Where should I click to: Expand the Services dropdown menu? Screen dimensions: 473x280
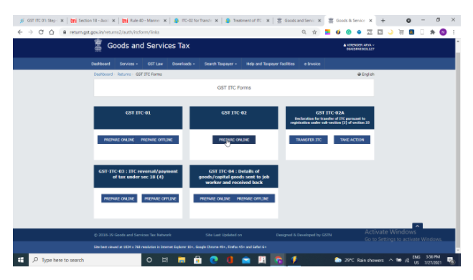pyautogui.click(x=128, y=64)
